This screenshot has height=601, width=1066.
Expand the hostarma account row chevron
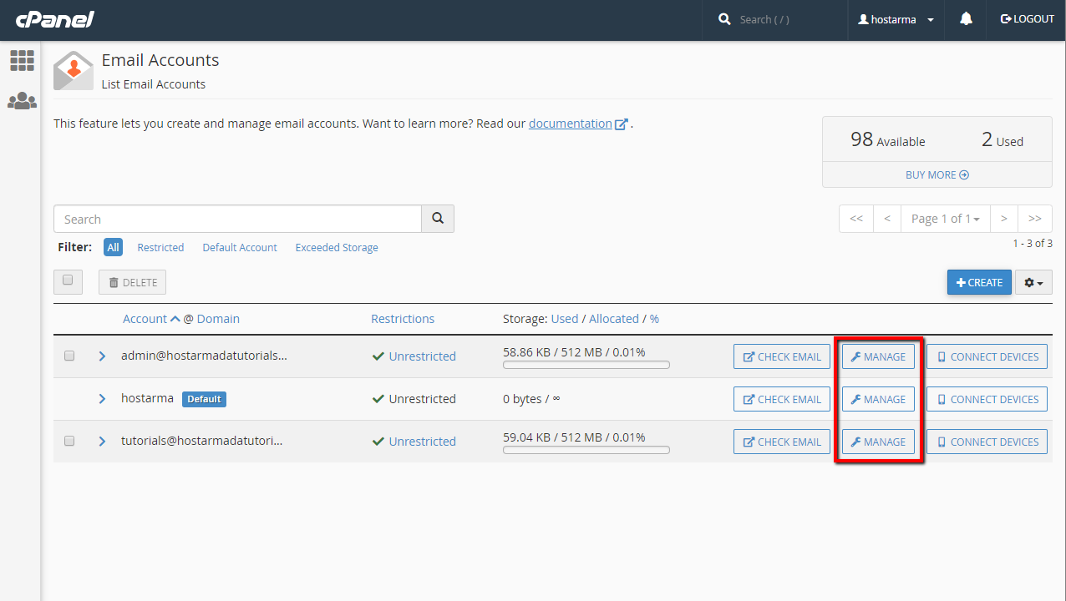tap(102, 398)
